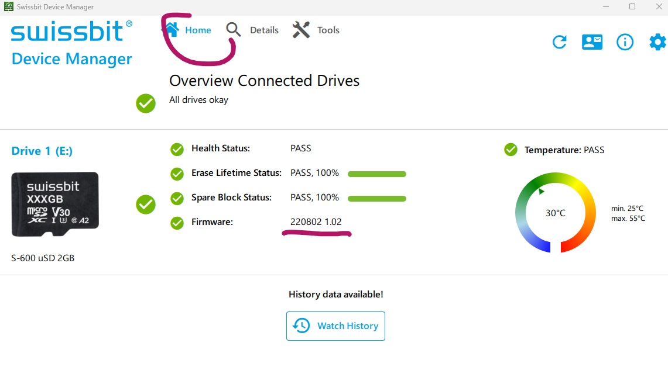Click the Tools wrench icon

(301, 30)
